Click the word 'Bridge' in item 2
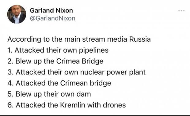Screen dimensions: 190x116 [x=93, y=62]
